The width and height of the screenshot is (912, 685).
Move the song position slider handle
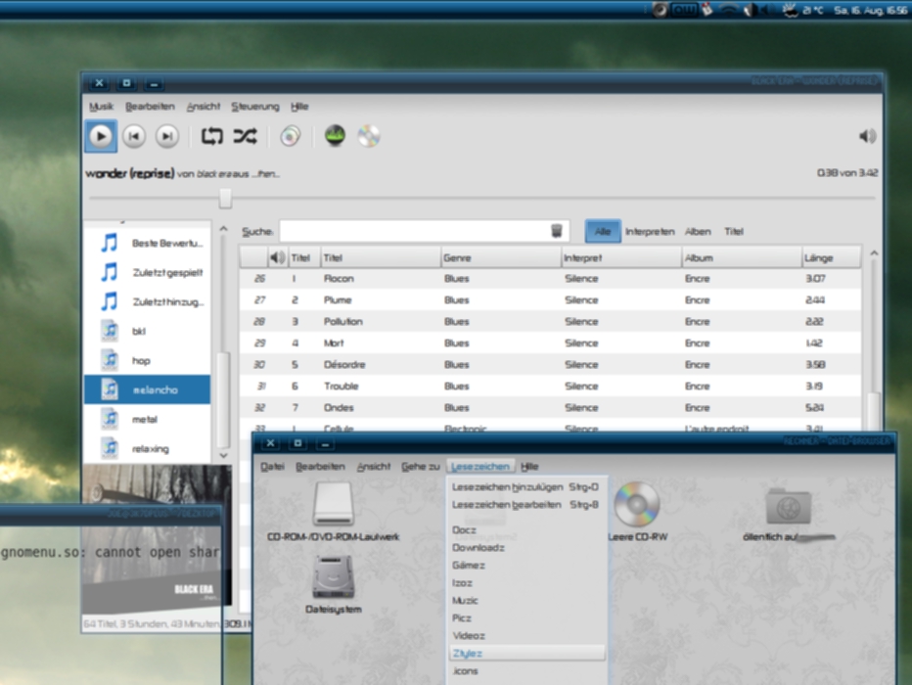pos(225,198)
